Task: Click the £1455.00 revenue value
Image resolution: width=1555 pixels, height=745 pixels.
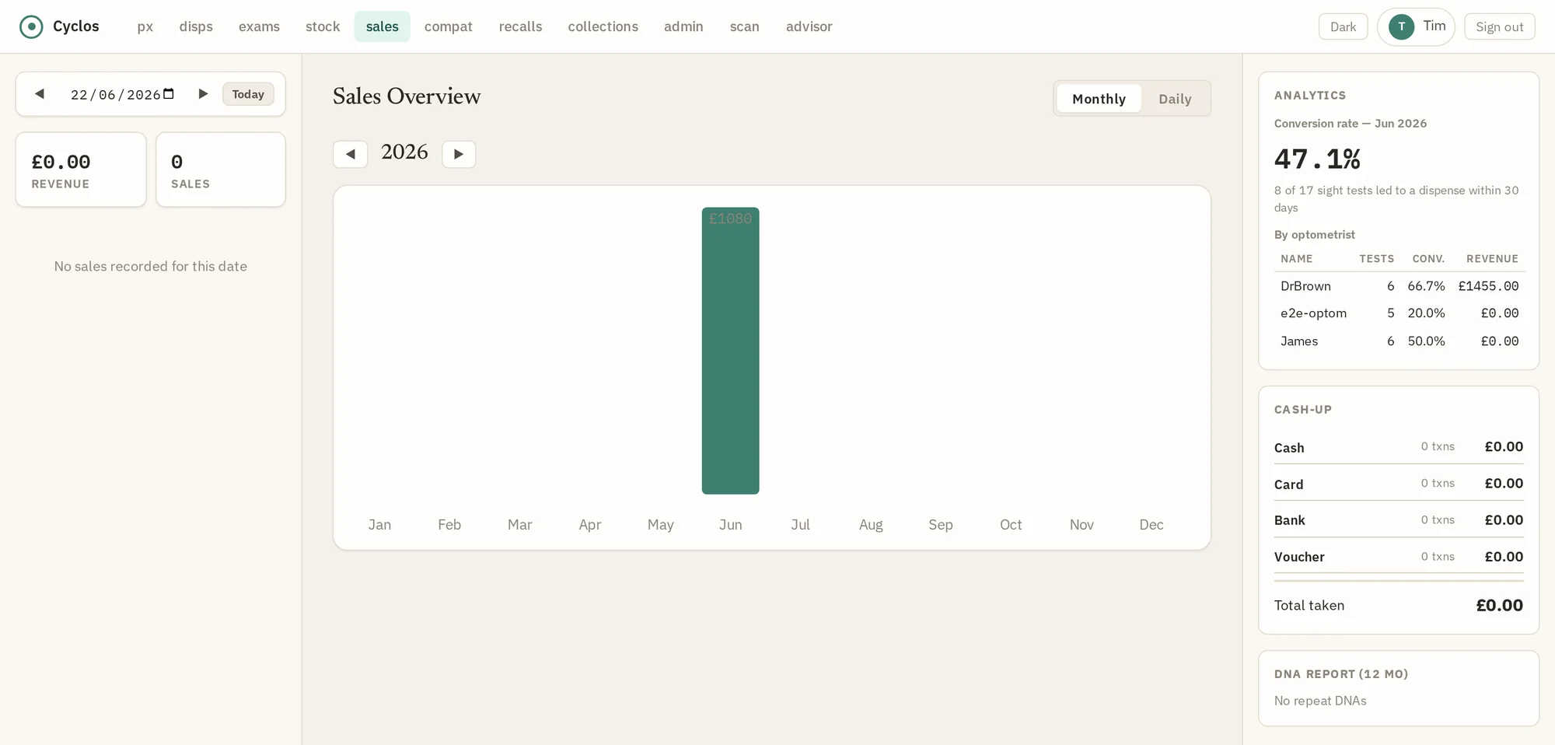Action: pos(1488,286)
